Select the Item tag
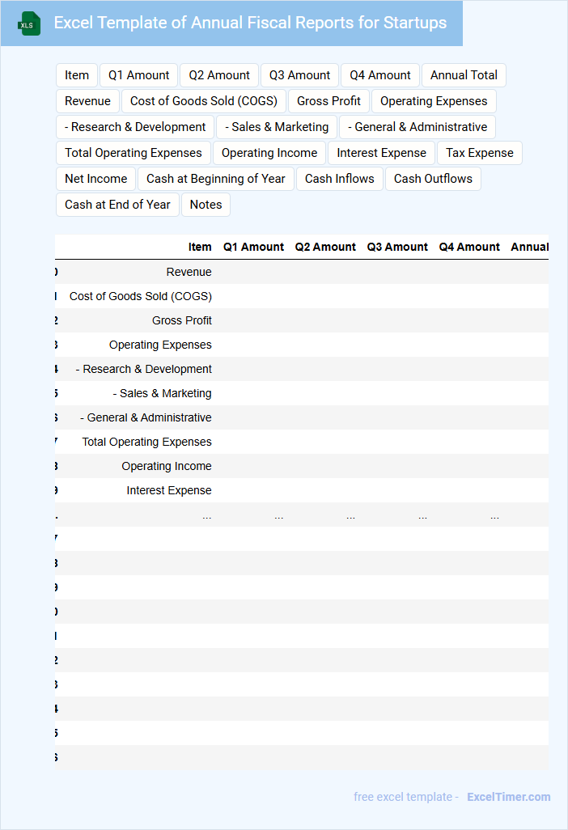The width and height of the screenshot is (568, 830). coord(77,75)
